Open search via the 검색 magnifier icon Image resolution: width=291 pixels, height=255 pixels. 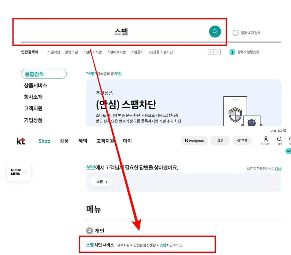point(279,139)
